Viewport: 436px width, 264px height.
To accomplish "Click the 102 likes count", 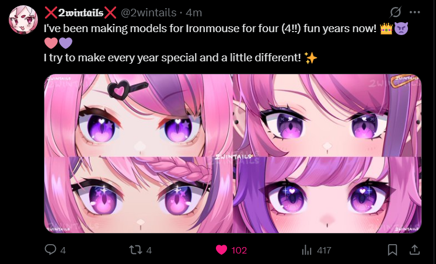I will tap(239, 251).
